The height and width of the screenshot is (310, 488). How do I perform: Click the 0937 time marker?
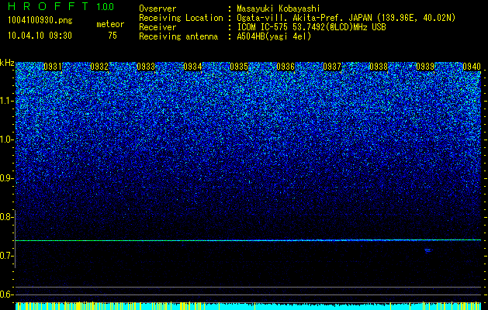tap(332, 67)
